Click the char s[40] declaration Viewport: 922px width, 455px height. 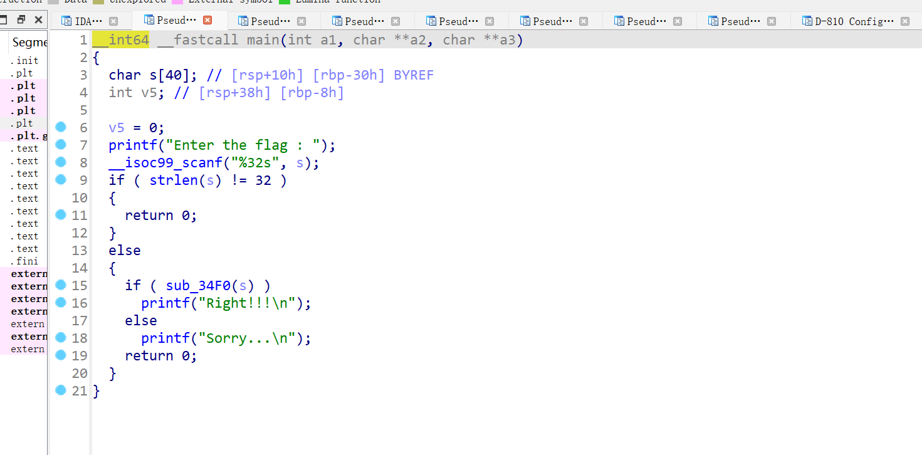coord(153,75)
